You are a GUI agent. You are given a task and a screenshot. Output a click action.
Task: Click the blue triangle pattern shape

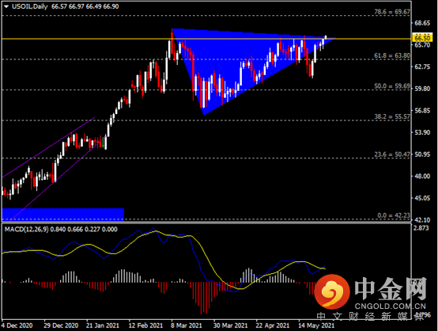pyautogui.click(x=224, y=62)
